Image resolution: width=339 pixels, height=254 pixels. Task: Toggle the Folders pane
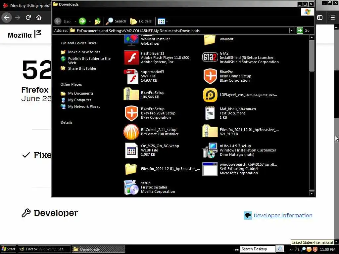(x=141, y=21)
